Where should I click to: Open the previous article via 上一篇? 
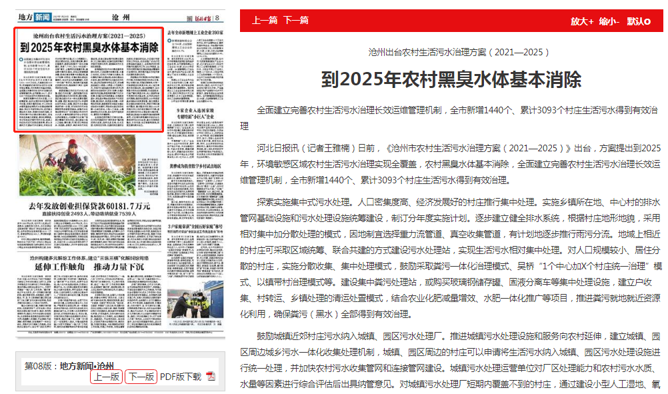coord(264,21)
